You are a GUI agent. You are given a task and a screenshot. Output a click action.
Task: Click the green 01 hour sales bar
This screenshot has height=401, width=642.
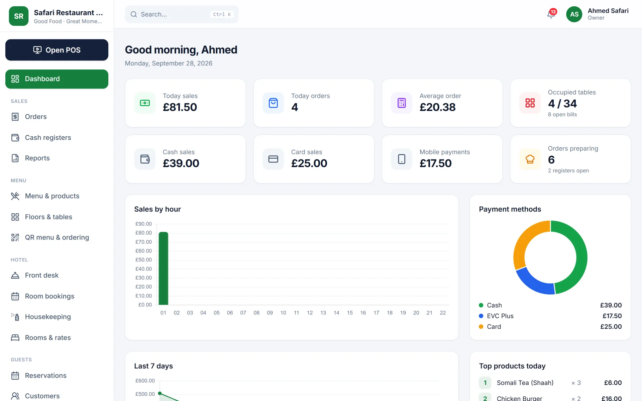point(164,268)
